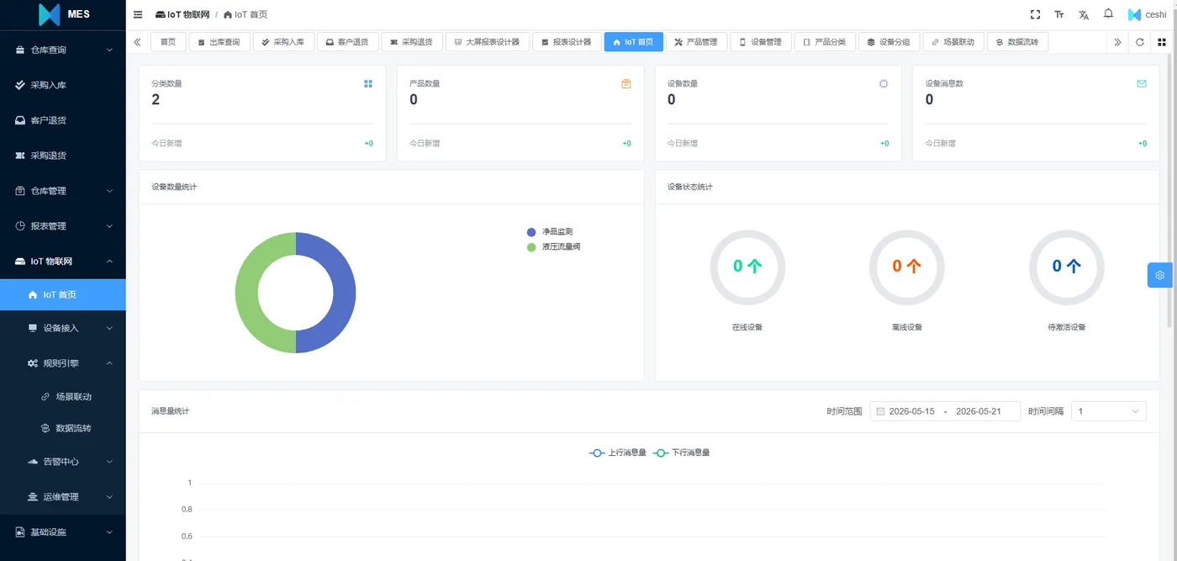
Task: Switch to the 报表设计器 tab
Action: [567, 42]
